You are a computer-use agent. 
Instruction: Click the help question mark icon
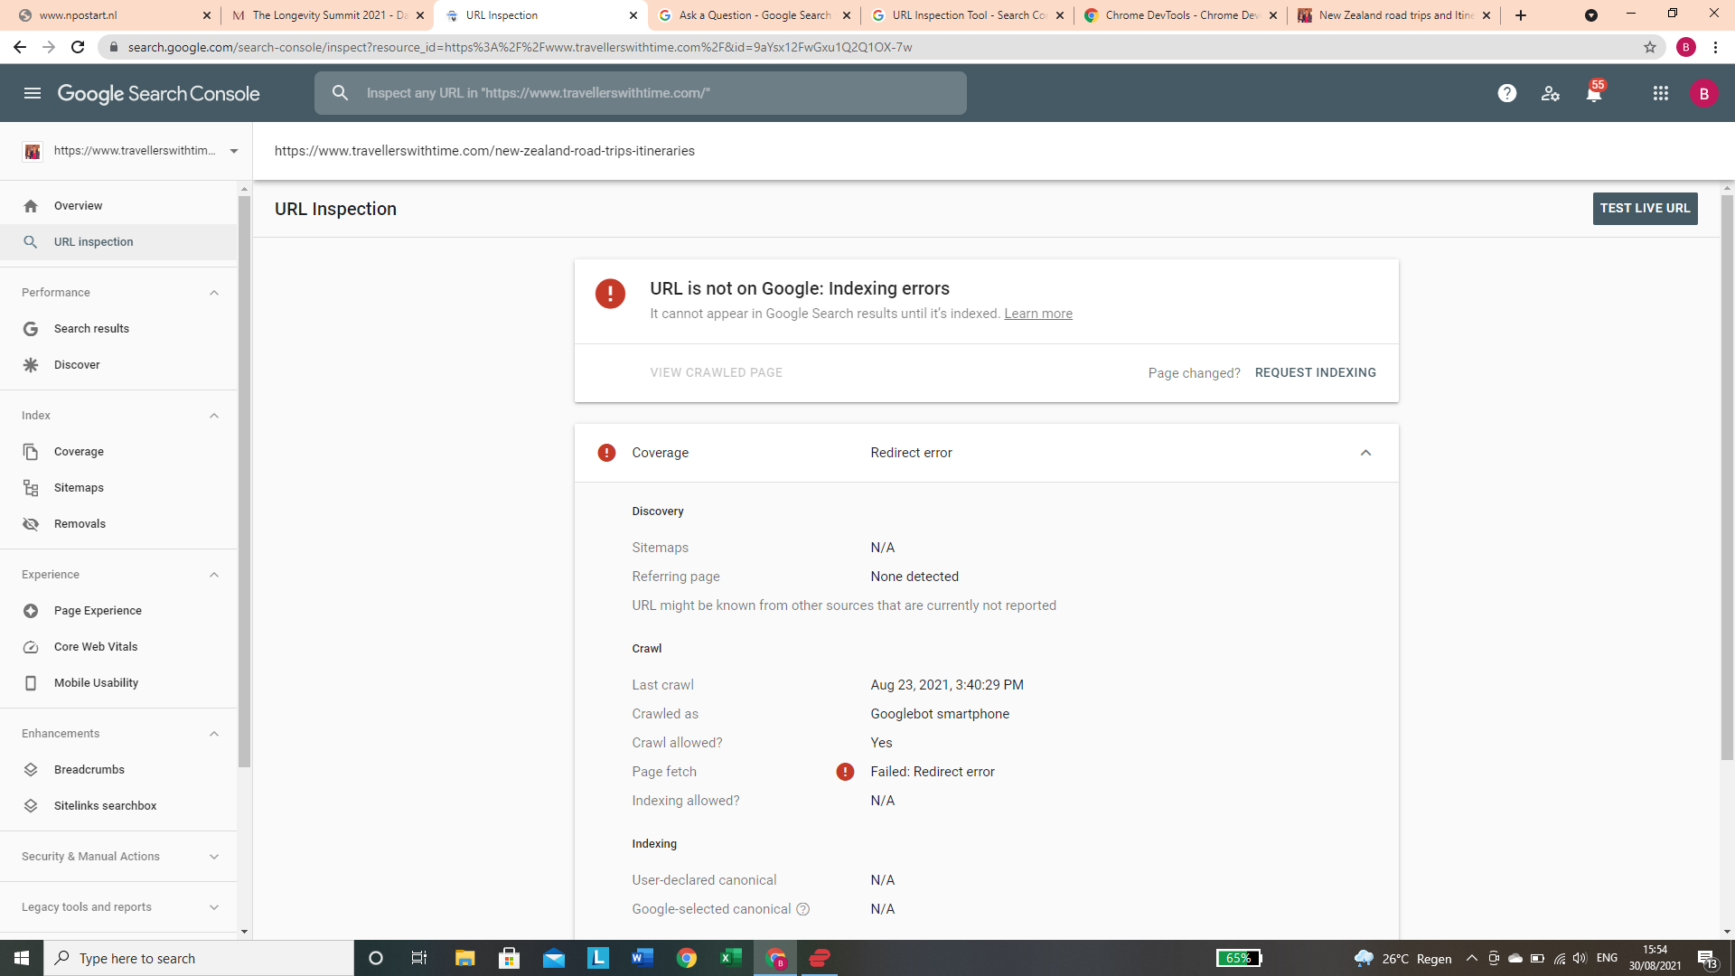pyautogui.click(x=1506, y=93)
